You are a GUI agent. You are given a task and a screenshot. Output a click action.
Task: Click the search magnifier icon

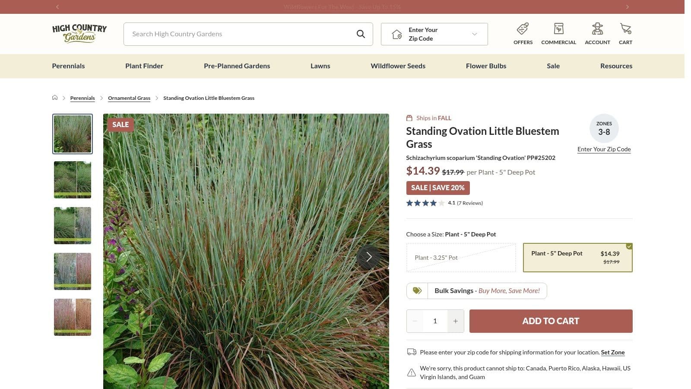tap(361, 34)
